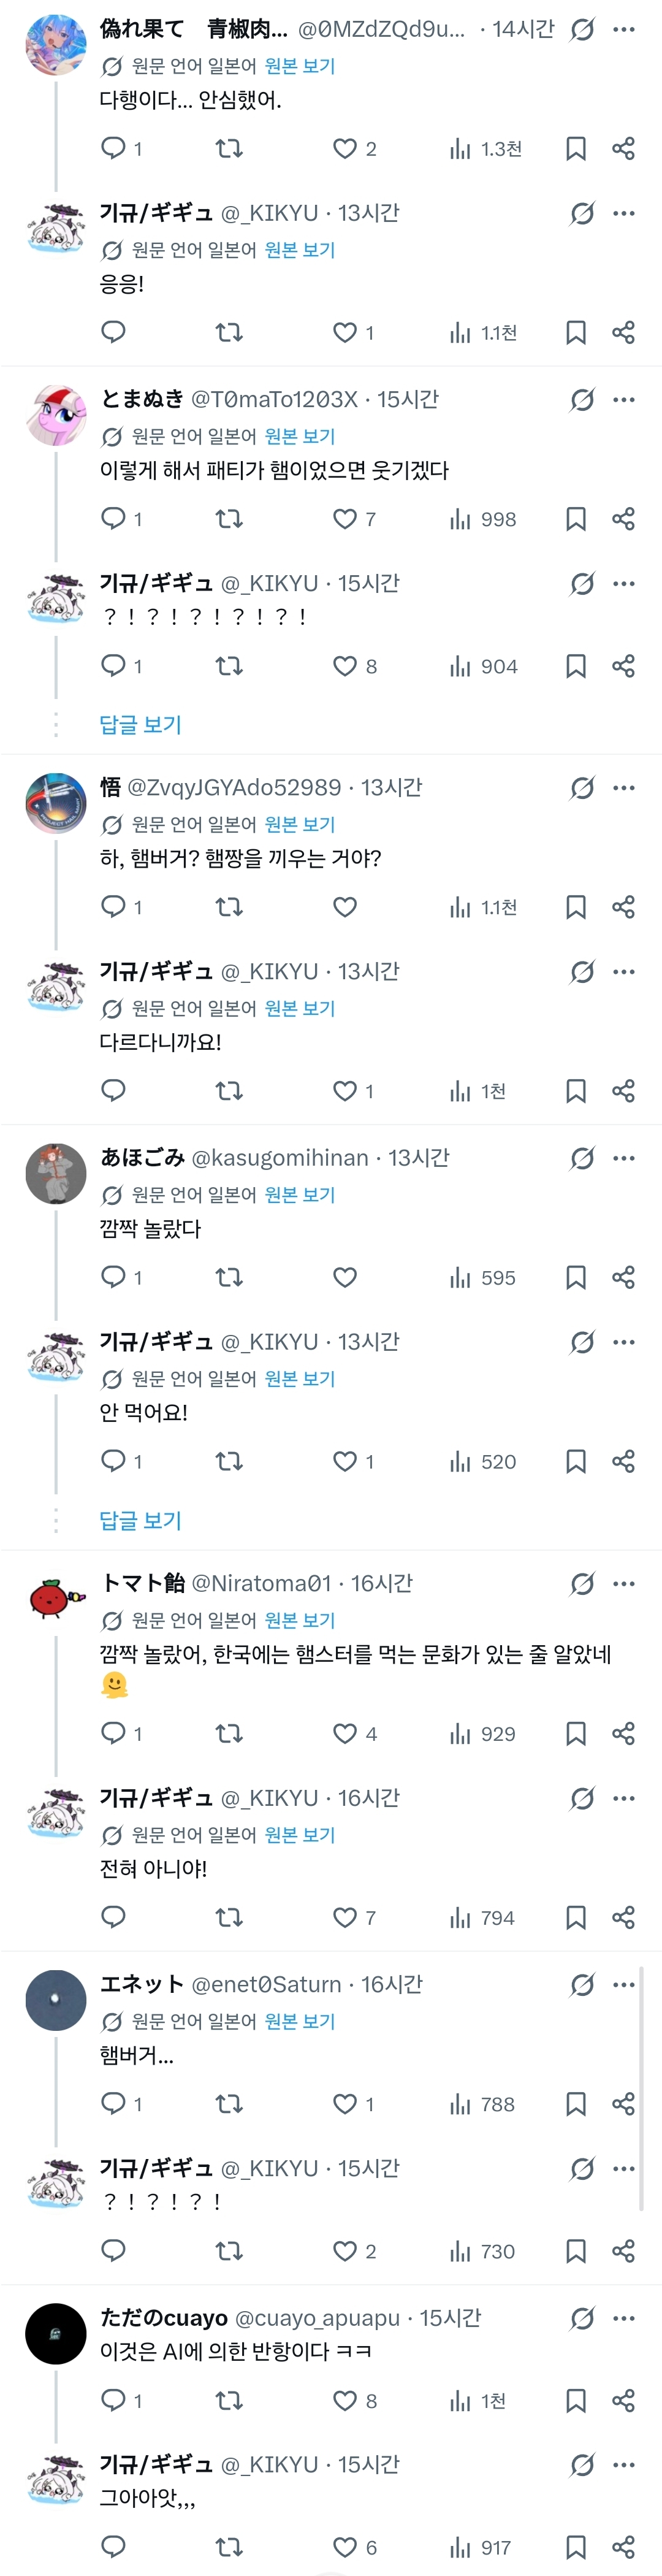Click エネット's profile picture
The image size is (662, 2576).
56,2000
